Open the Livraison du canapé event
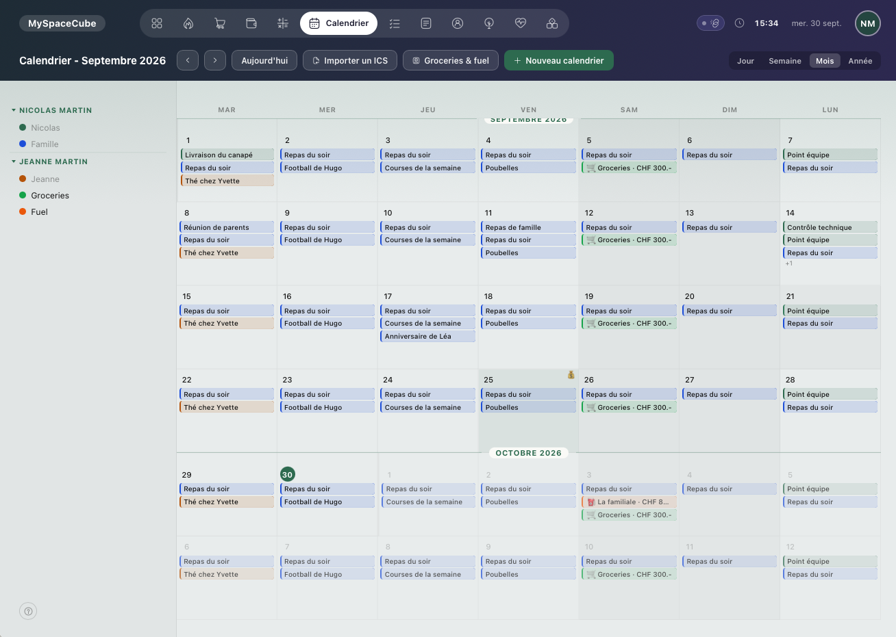 227,155
